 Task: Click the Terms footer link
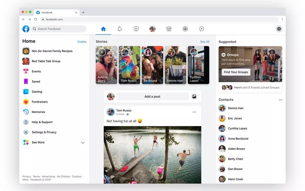(36, 176)
